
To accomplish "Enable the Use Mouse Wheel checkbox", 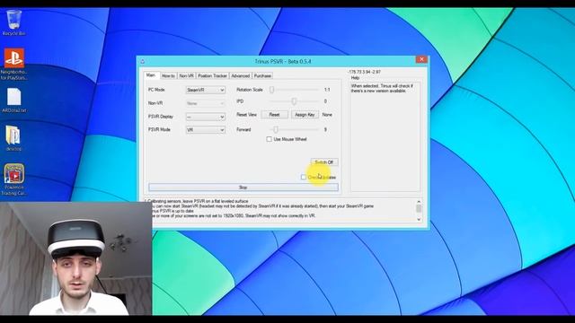I will point(270,139).
